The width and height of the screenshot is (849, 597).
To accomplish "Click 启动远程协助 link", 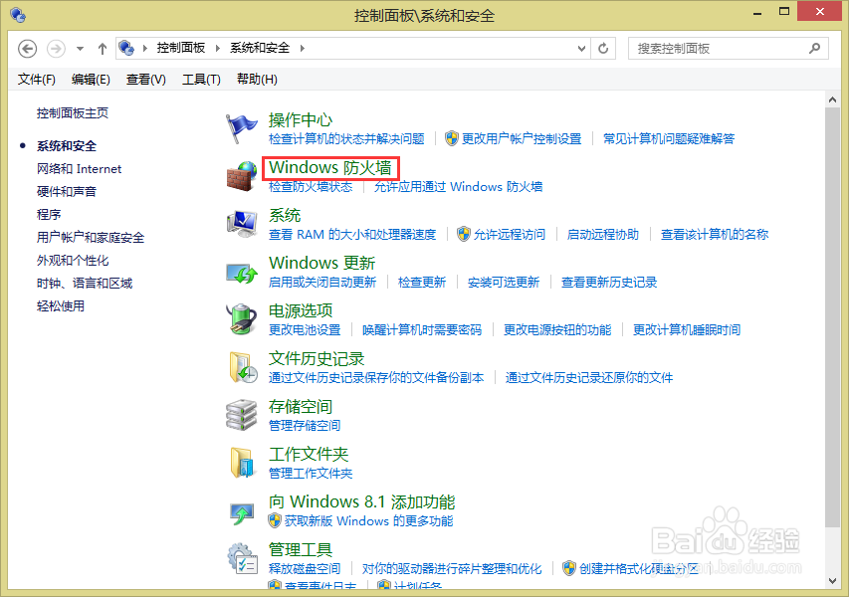I will (602, 235).
